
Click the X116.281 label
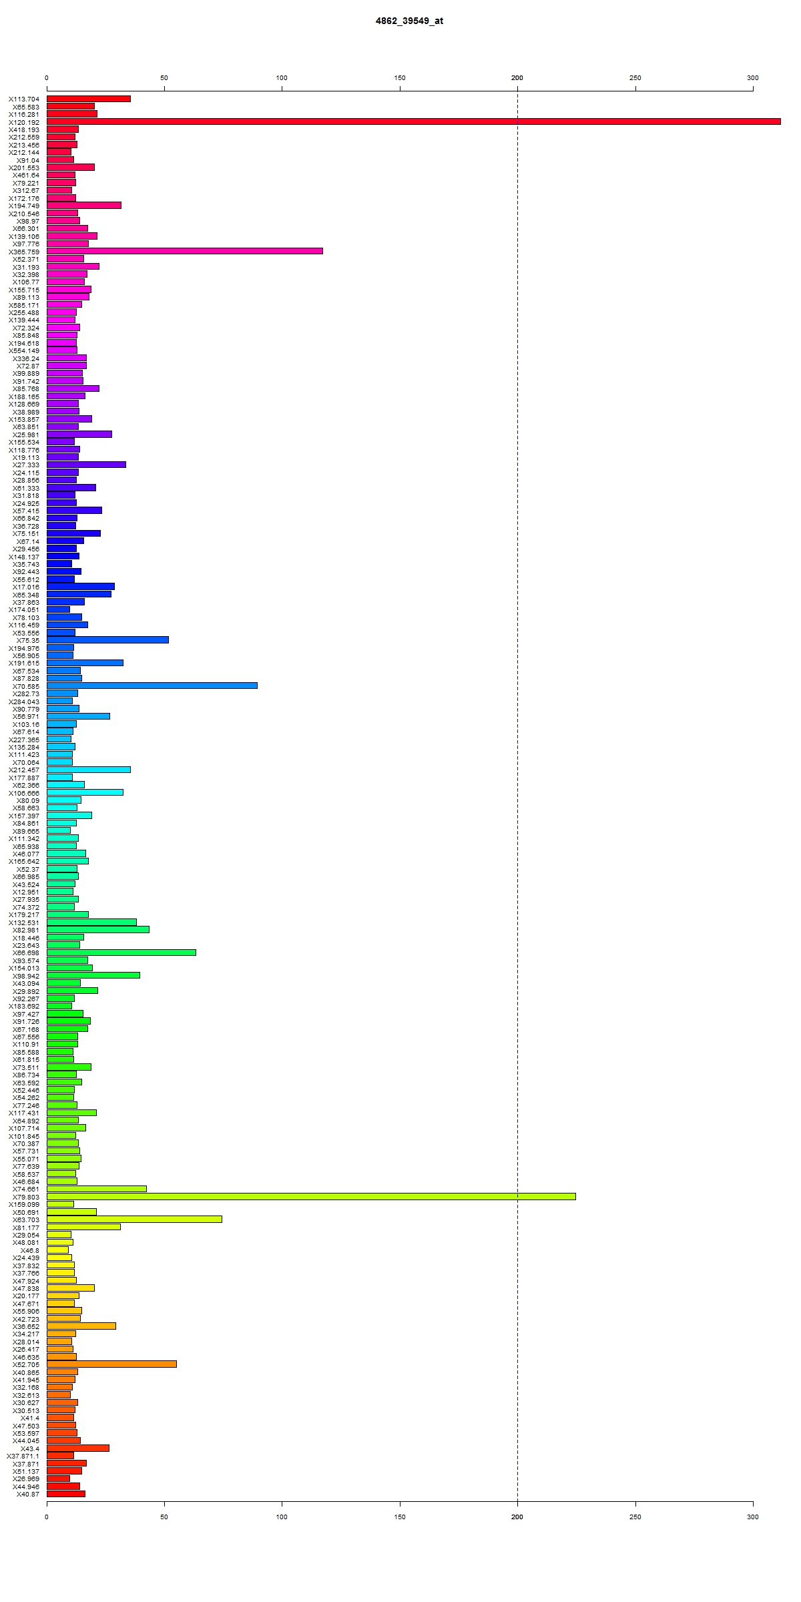click(24, 114)
